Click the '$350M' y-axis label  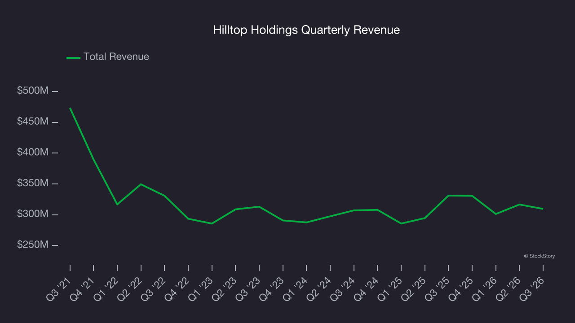pyautogui.click(x=33, y=183)
